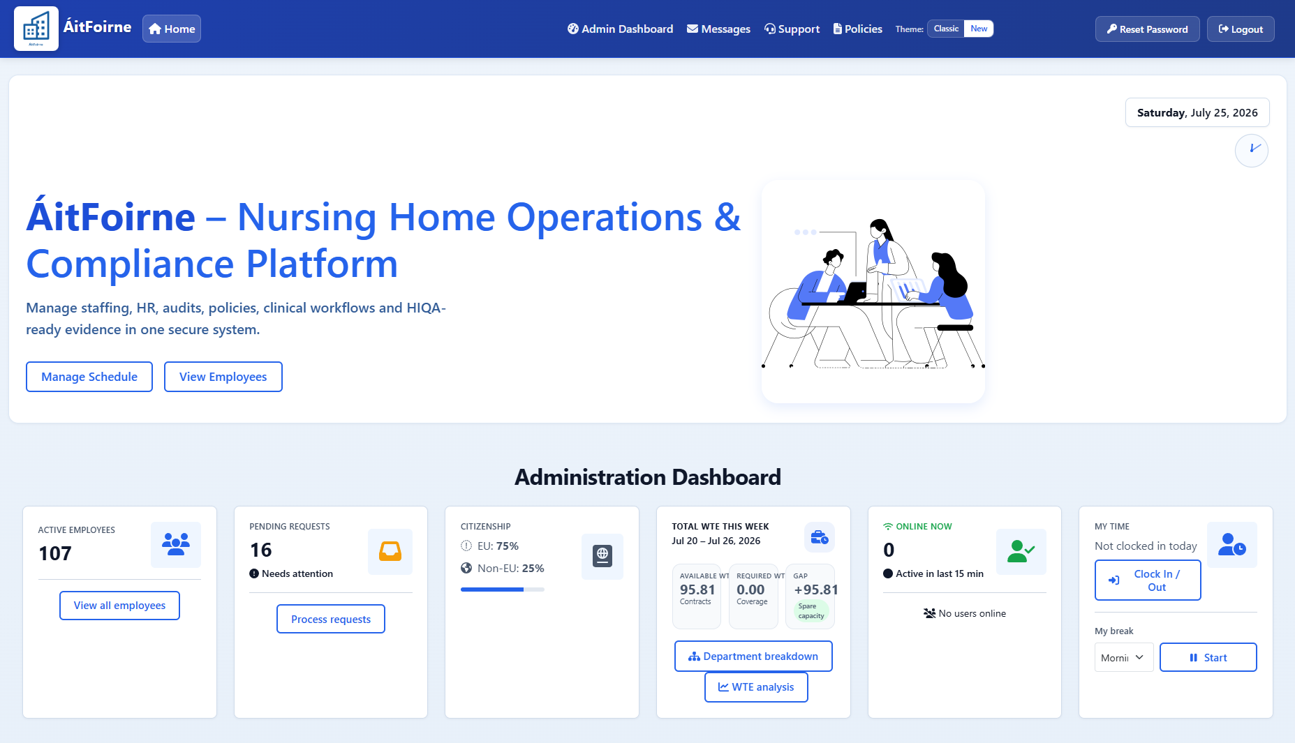Click the nursing team illustration
This screenshot has height=743, width=1295.
coord(873,292)
